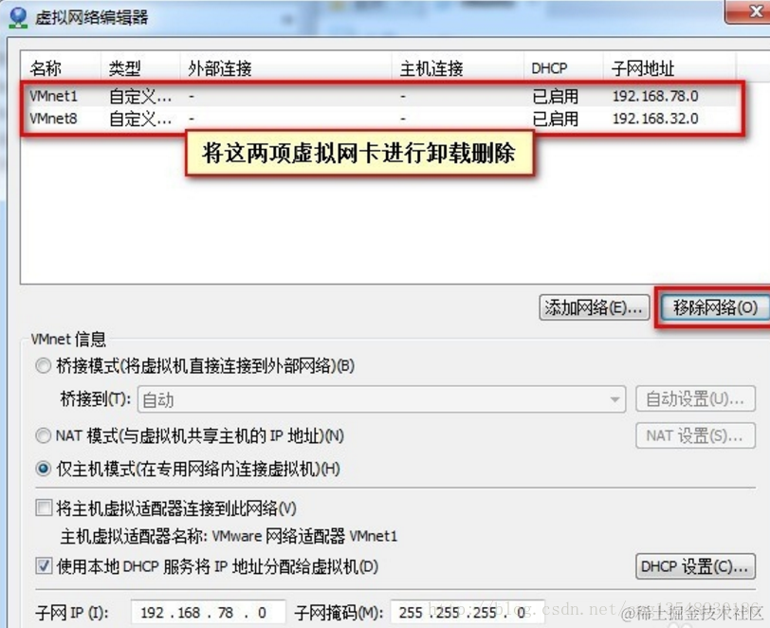Open DHCP 设置(C)... button
This screenshot has height=628, width=770.
pos(695,566)
